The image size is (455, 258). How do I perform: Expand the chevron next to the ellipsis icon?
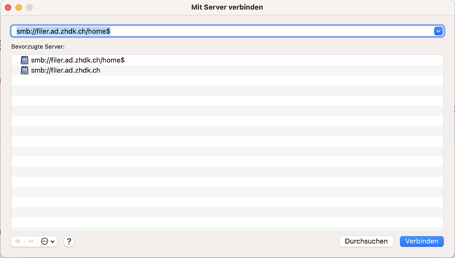(x=53, y=241)
